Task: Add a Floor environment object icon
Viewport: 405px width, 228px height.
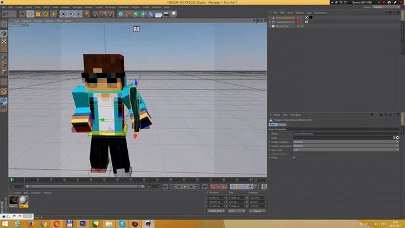Action: tap(159, 14)
